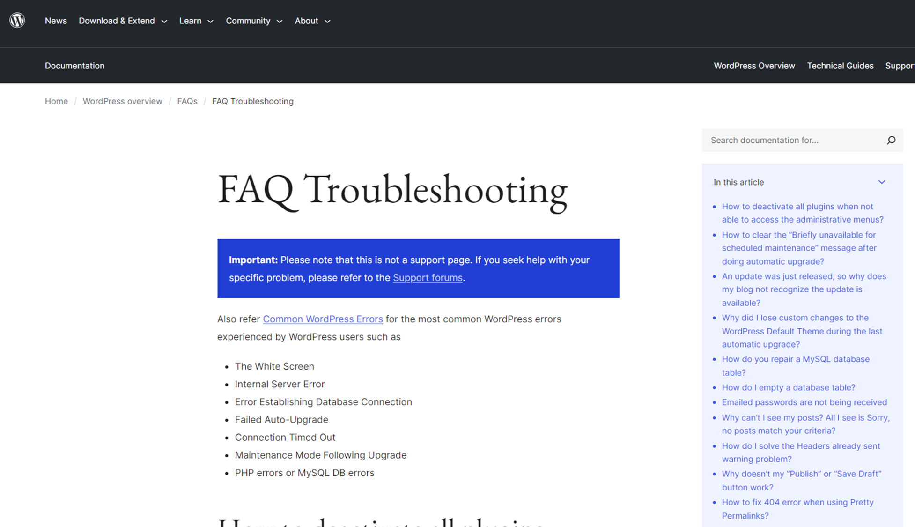Expand the Learn dropdown menu

196,21
